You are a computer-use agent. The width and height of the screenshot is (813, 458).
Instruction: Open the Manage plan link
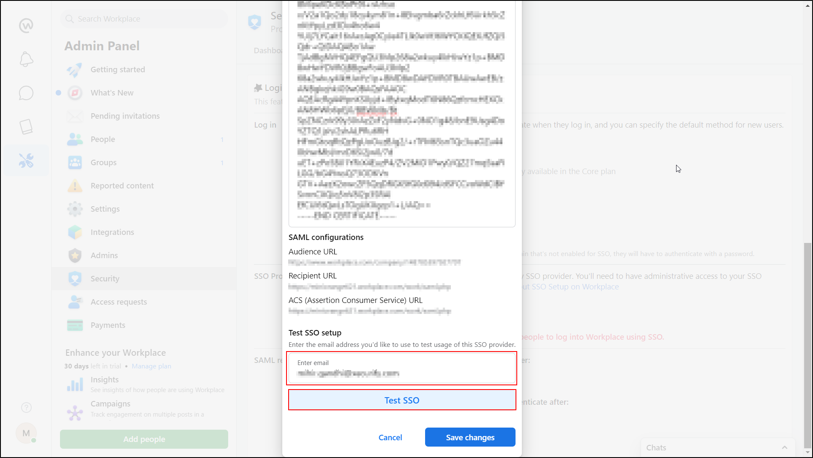[151, 366]
